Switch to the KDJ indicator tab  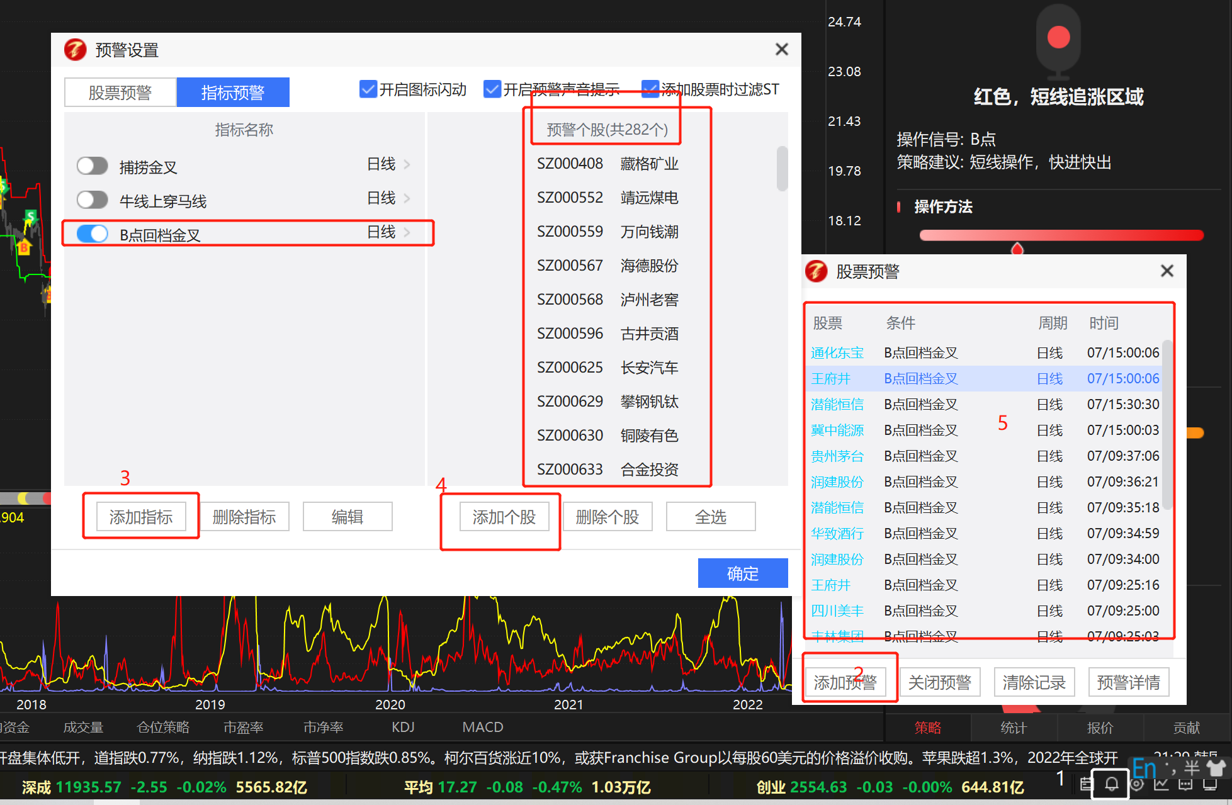pyautogui.click(x=403, y=727)
